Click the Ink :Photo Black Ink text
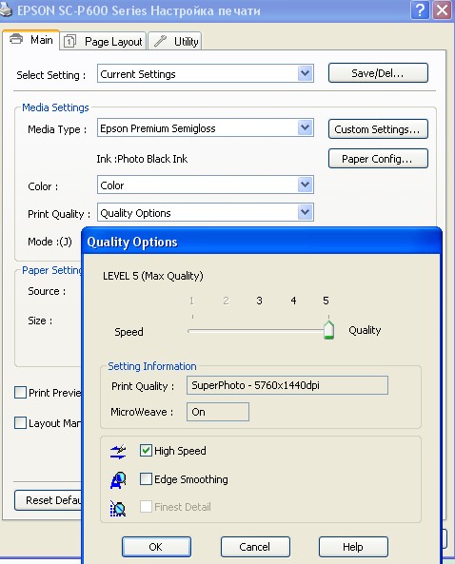Image resolution: width=455 pixels, height=564 pixels. click(142, 159)
